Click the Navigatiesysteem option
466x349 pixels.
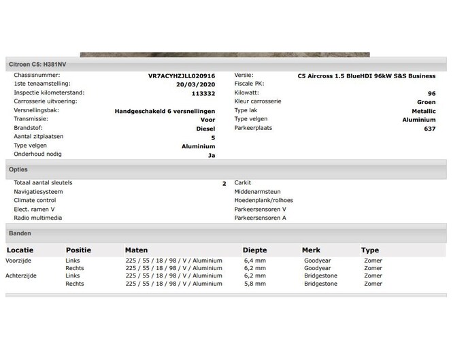click(38, 192)
